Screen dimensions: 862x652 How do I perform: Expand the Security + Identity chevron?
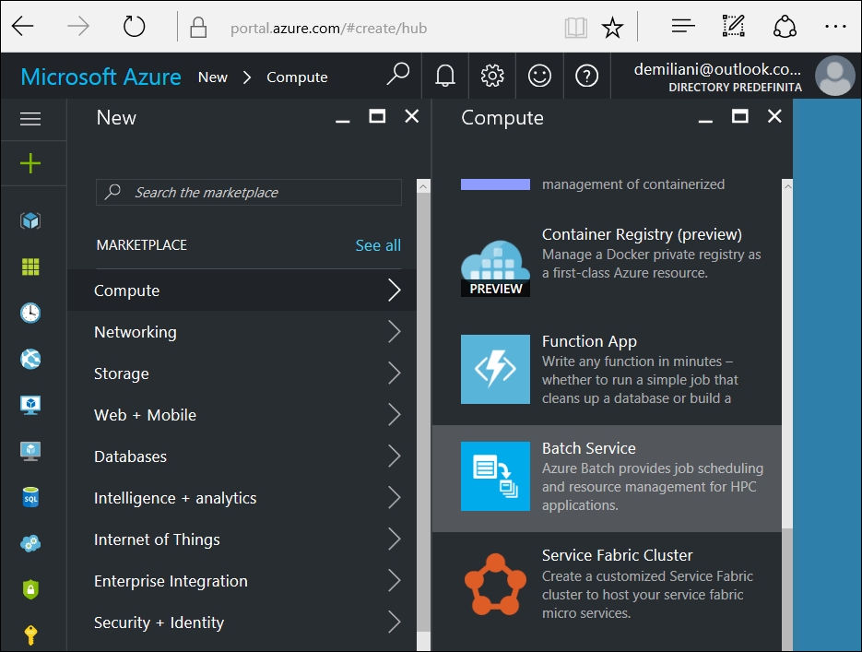(x=395, y=622)
